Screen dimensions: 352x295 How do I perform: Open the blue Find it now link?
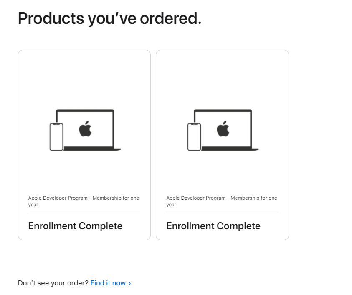coord(108,283)
